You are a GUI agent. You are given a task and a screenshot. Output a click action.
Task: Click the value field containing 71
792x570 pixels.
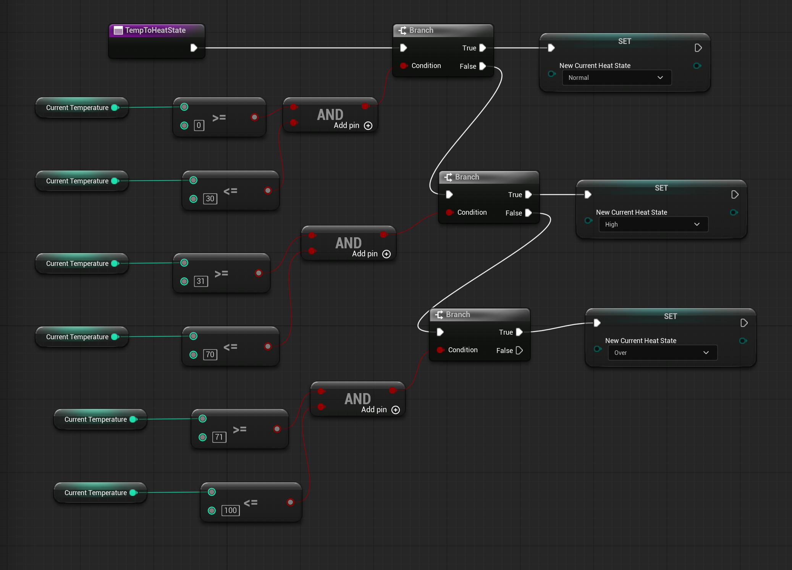(219, 437)
